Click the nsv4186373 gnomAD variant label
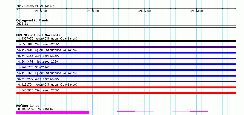 (47, 73)
